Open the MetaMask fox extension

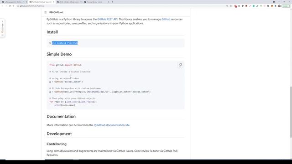tap(272, 6)
